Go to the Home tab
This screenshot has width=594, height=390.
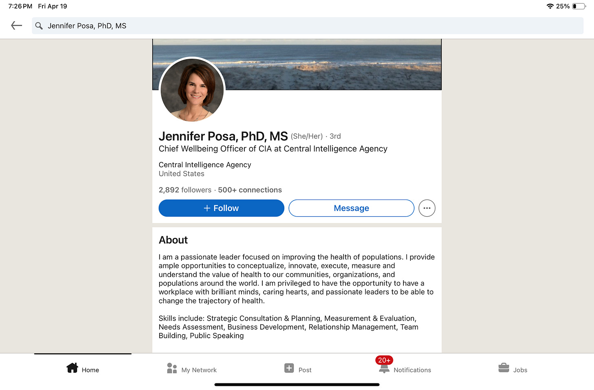click(x=83, y=369)
